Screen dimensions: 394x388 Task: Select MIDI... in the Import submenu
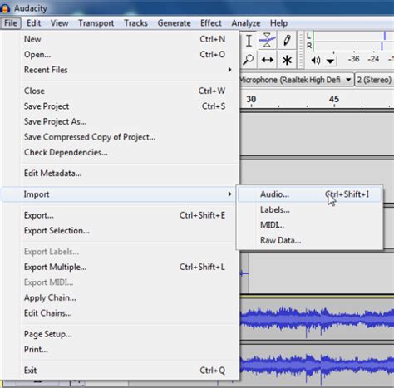click(310, 225)
